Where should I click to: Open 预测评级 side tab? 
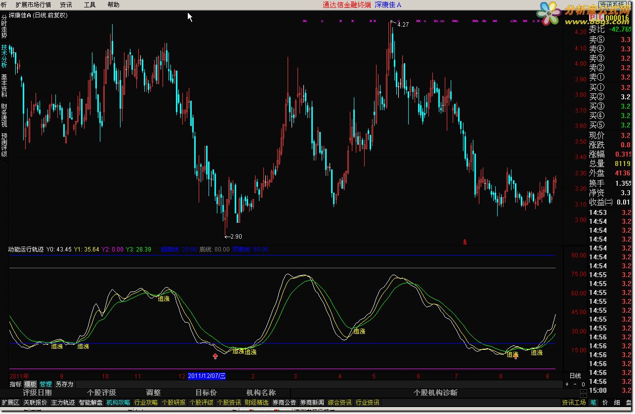click(4, 145)
